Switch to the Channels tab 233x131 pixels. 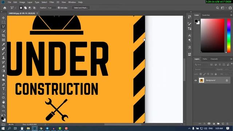click(214, 59)
